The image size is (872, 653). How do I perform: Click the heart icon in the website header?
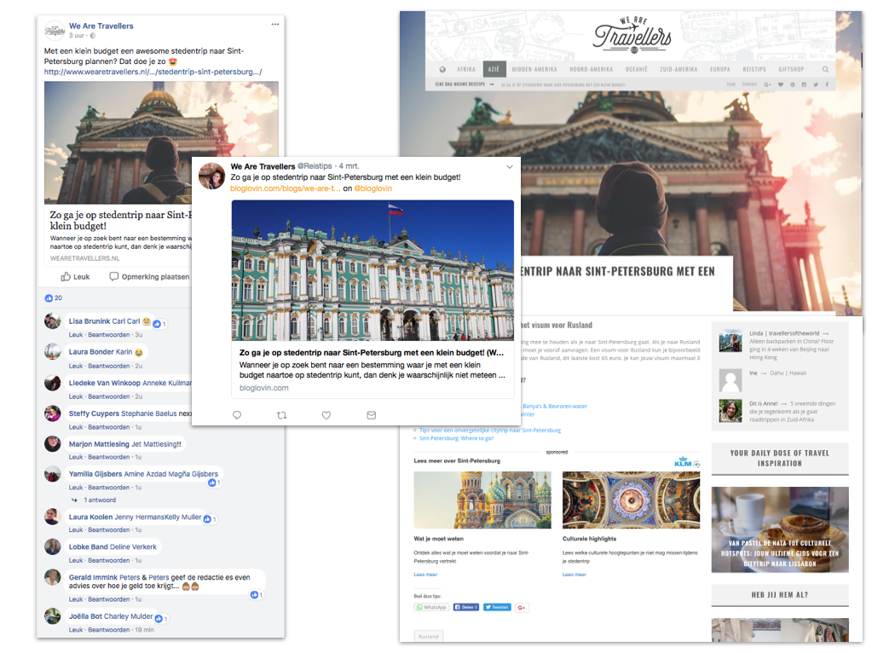[x=781, y=84]
